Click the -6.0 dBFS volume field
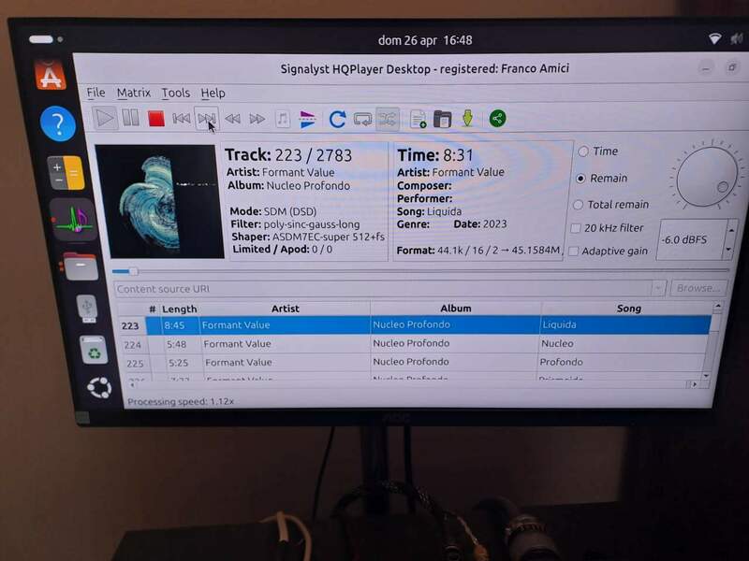Image resolution: width=749 pixels, height=561 pixels. 691,239
